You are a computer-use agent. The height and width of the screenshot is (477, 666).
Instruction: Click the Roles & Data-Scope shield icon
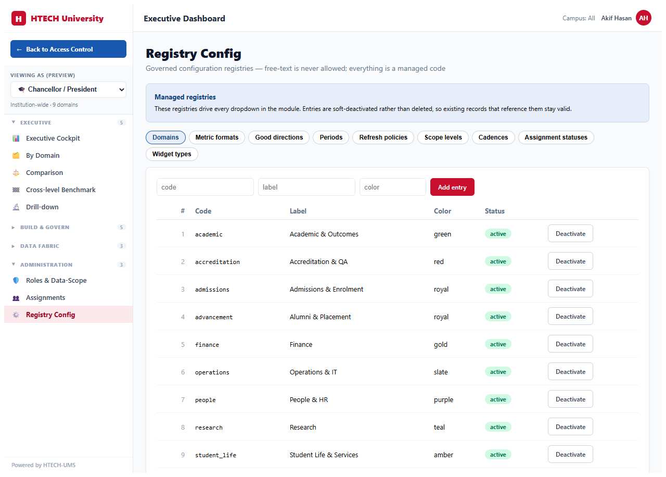tap(16, 281)
